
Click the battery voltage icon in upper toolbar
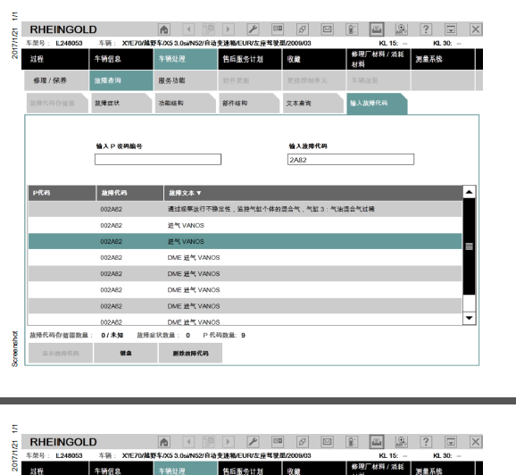352,29
